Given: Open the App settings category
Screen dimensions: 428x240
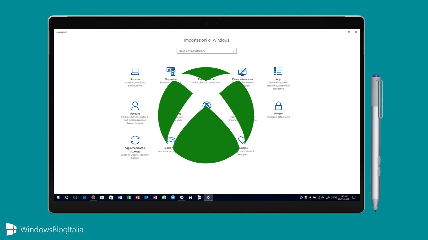Looking at the screenshot, I should 278,78.
